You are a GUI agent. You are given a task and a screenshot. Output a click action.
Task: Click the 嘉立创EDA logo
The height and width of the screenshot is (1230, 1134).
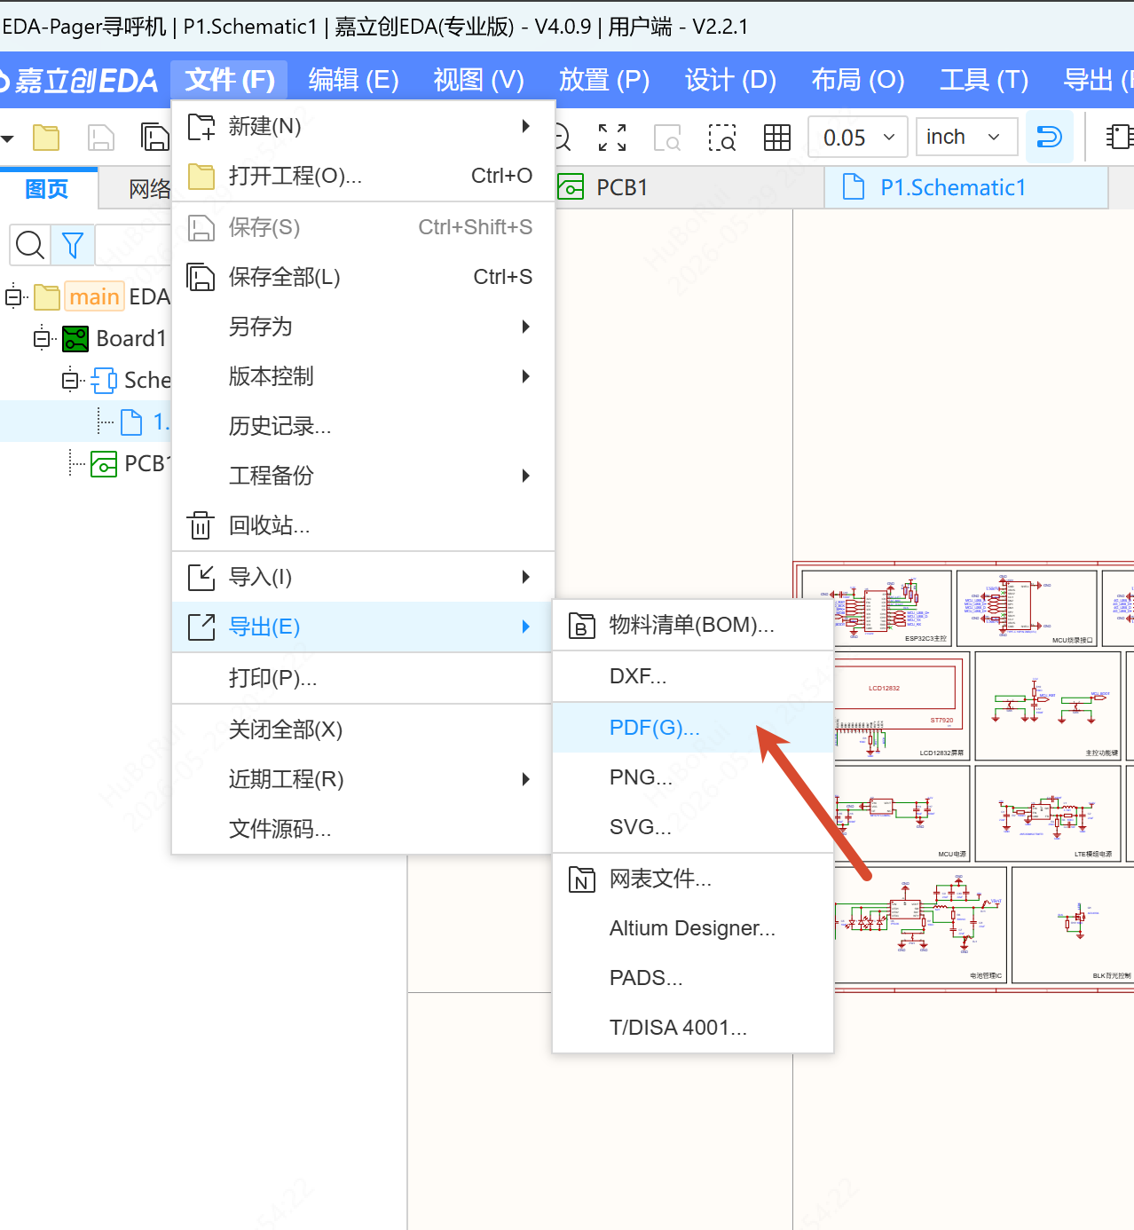click(79, 81)
